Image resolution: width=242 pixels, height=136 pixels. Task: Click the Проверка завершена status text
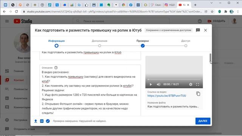click(x=80, y=121)
